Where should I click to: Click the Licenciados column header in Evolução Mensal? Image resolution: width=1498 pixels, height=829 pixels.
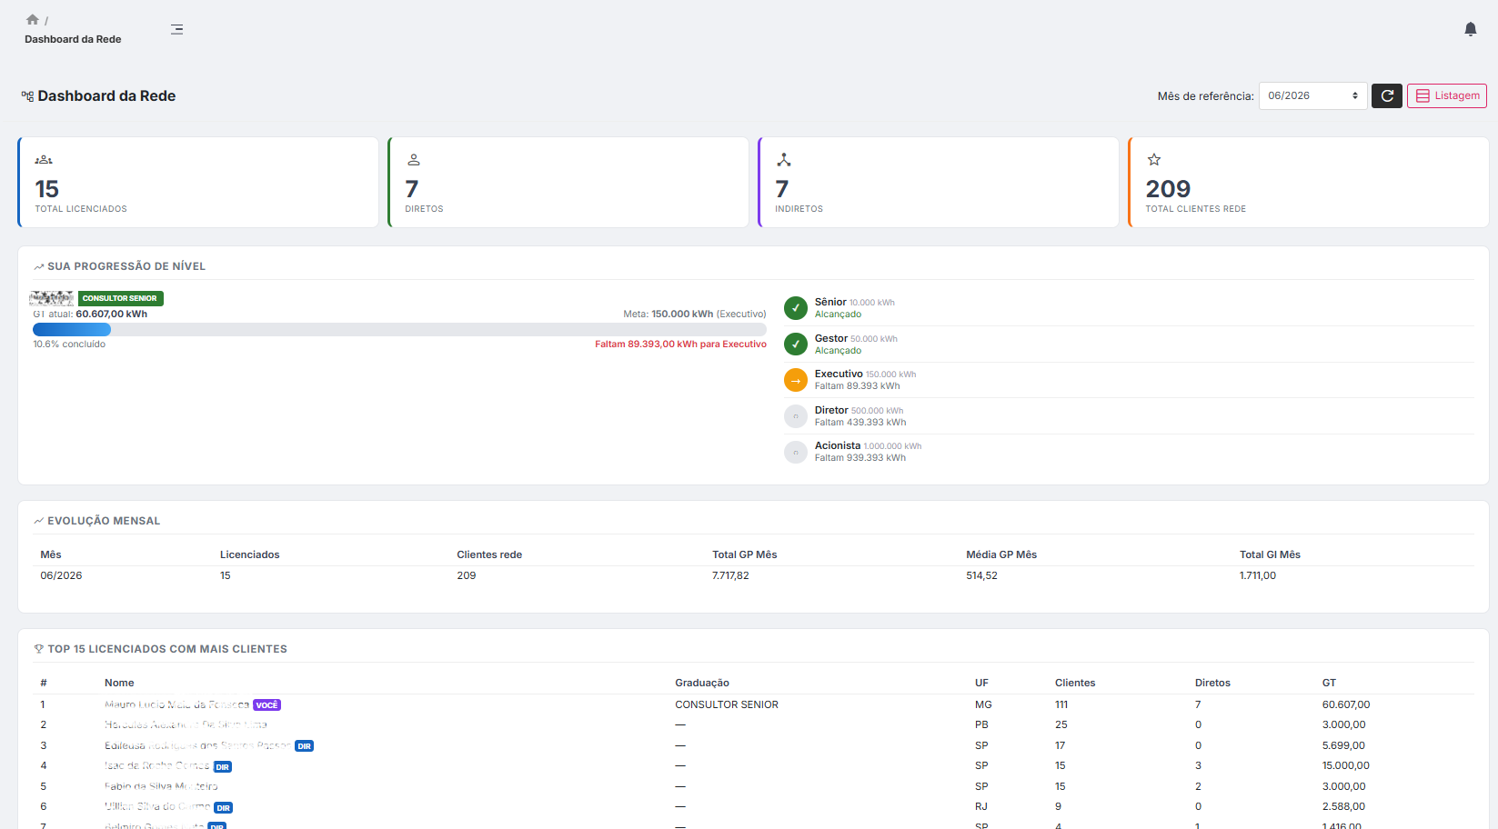[250, 554]
